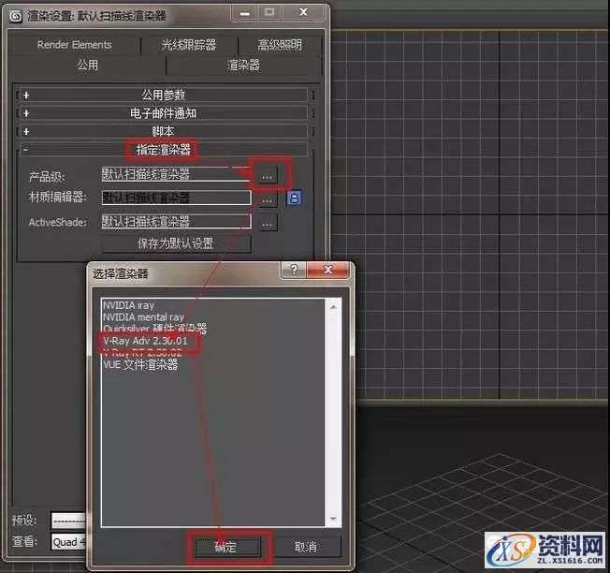
Task: Expand the 脚本 rollout
Action: (164, 131)
